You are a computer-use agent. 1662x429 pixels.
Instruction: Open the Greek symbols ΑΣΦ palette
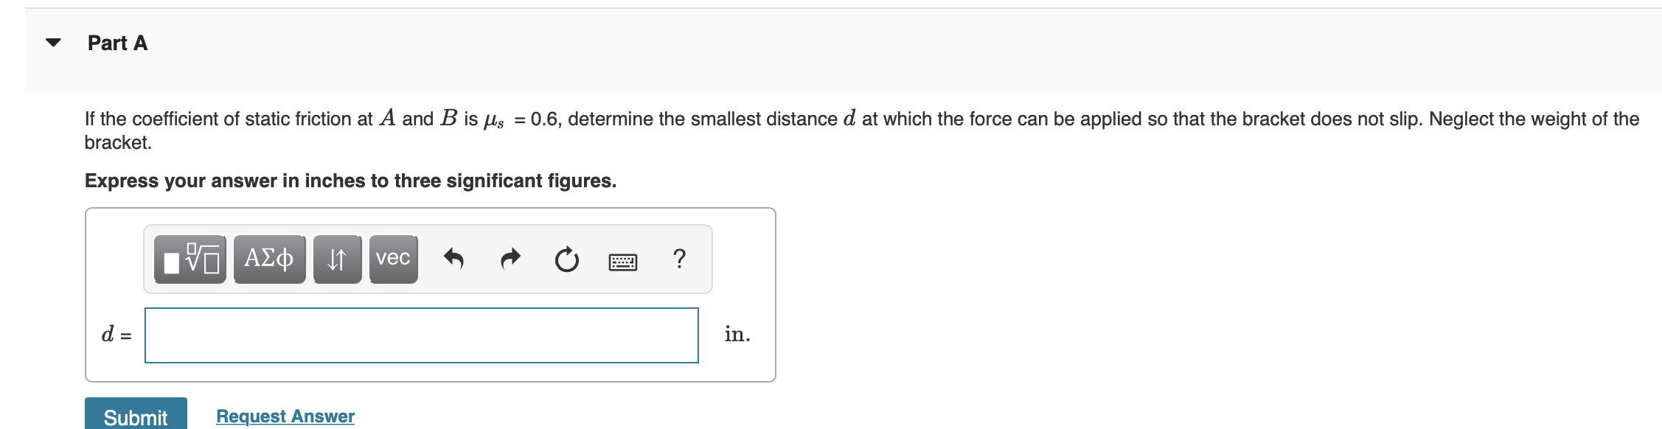pos(269,259)
